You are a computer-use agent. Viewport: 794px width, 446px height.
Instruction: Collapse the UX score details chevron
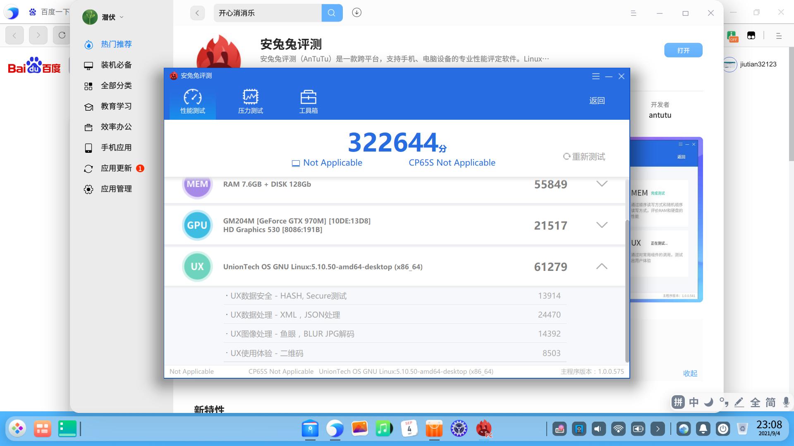pyautogui.click(x=602, y=266)
